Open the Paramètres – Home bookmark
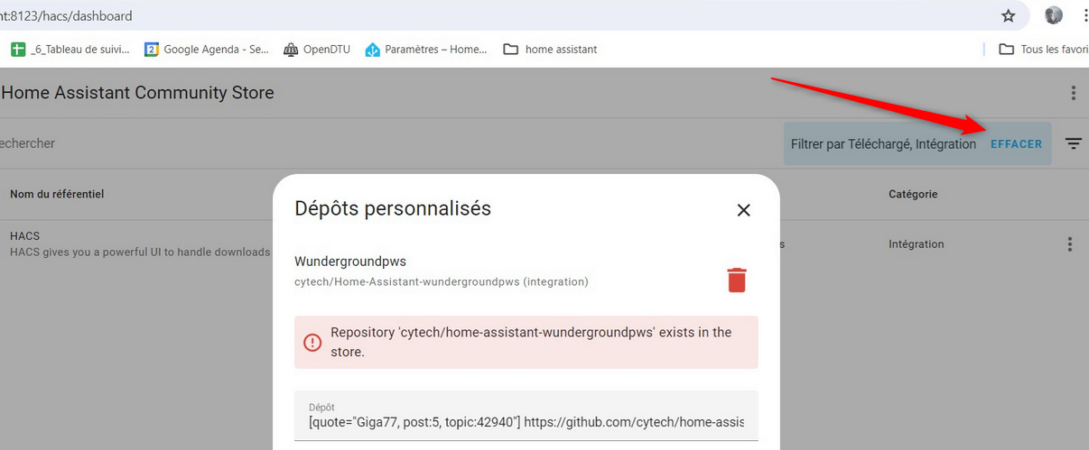The width and height of the screenshot is (1089, 450). click(x=426, y=50)
